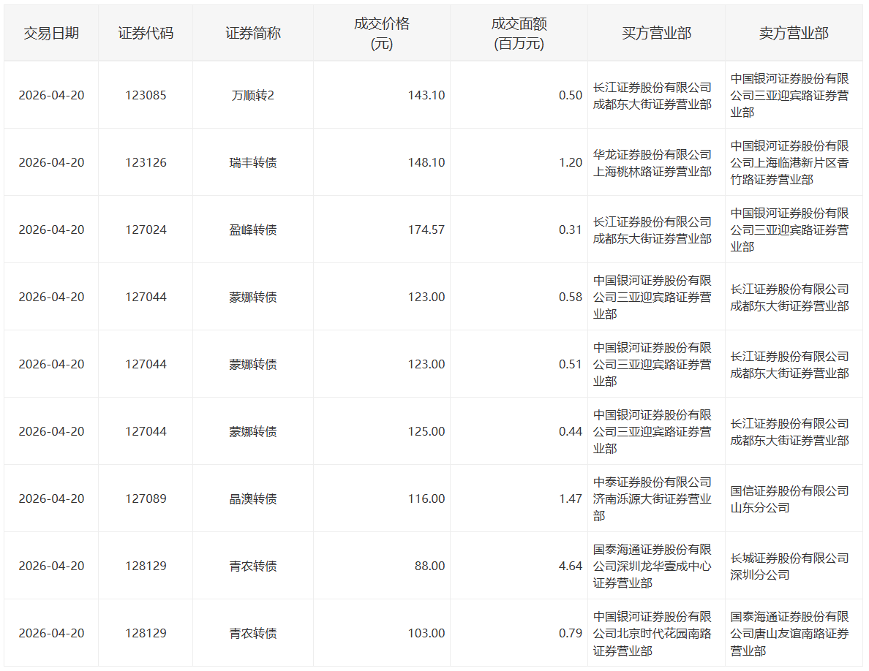
Task: Click the 174.57 price cell
Action: pyautogui.click(x=426, y=230)
